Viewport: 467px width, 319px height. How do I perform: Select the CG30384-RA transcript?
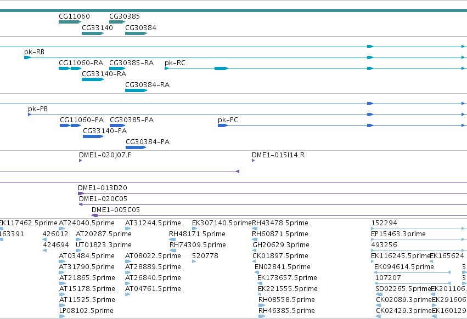click(136, 90)
